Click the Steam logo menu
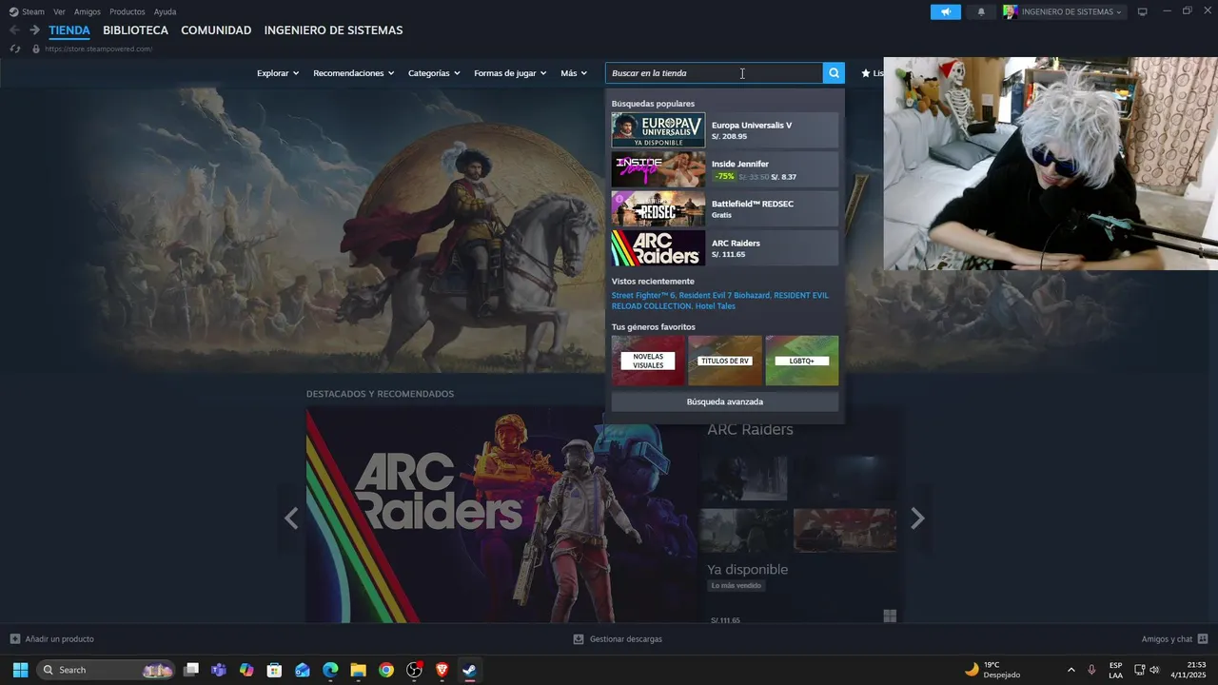 click(27, 11)
